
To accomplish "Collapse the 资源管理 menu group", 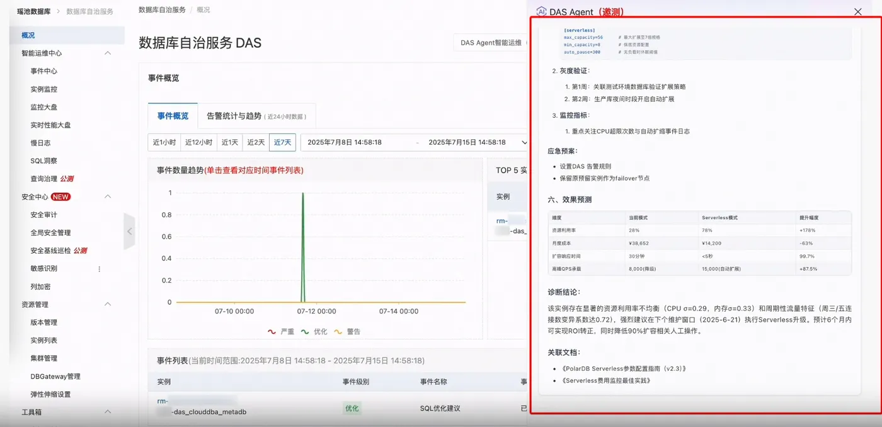I will point(108,304).
